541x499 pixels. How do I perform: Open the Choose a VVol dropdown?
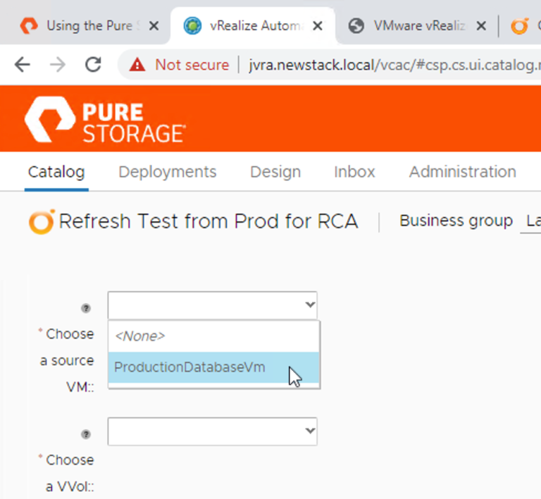(x=212, y=431)
